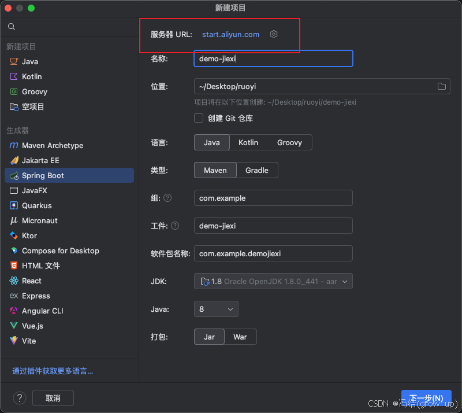Viewport: 462px width, 413px height.
Task: Enable the 创建 Git 仓库 checkbox
Action: tap(199, 118)
